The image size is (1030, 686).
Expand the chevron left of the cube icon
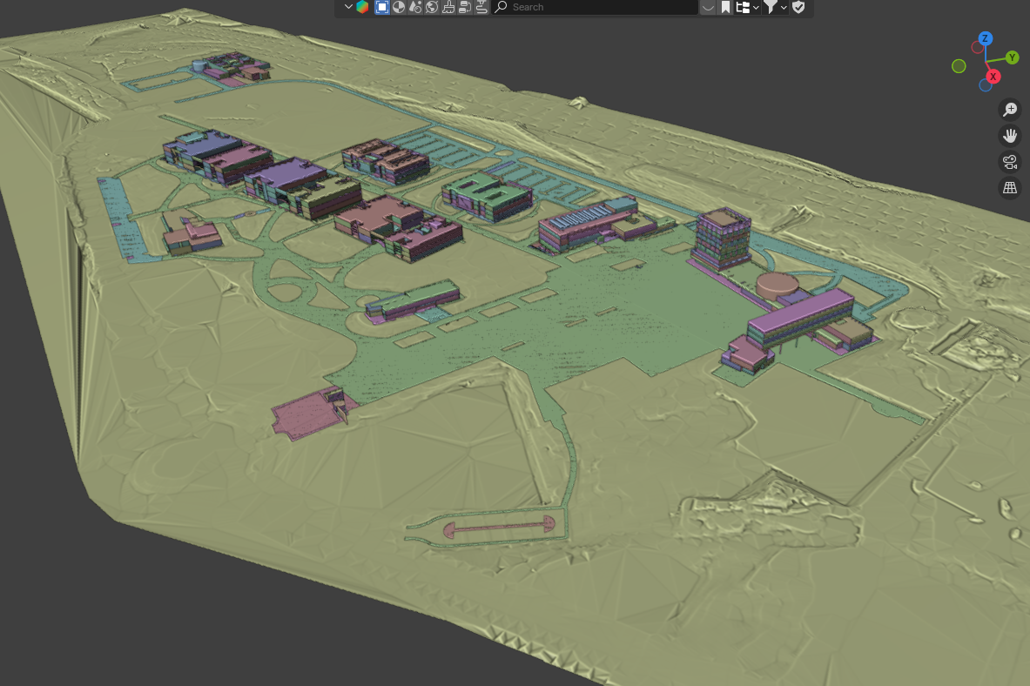(x=348, y=7)
